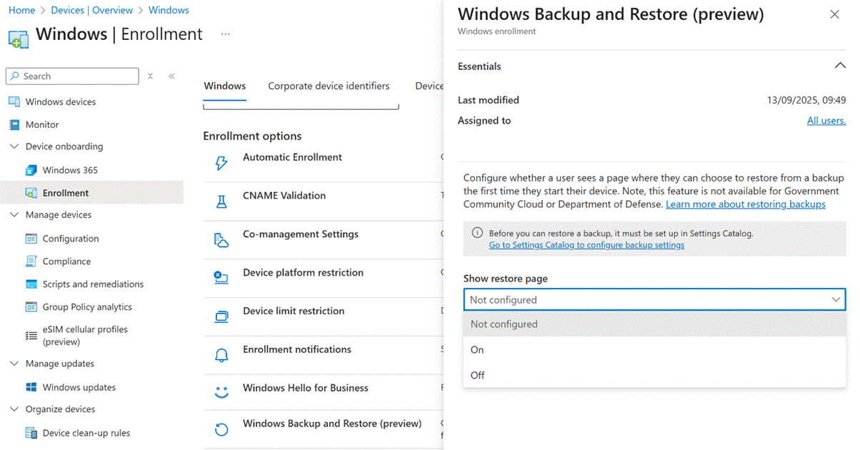Collapse the sidebar with double-chevron icon
Image resolution: width=860 pixels, height=450 pixels.
(171, 76)
